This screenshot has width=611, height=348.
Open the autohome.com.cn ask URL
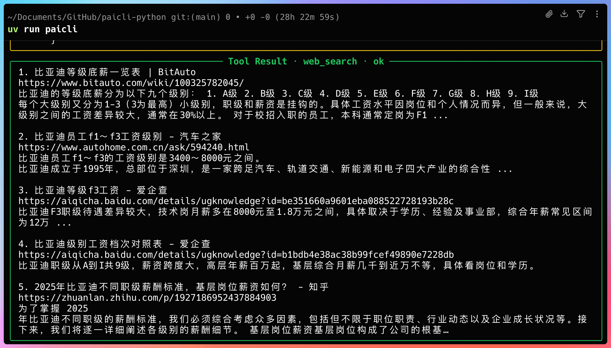point(134,147)
